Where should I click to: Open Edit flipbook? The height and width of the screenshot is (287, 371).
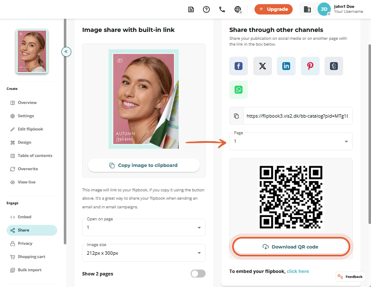pos(32,129)
